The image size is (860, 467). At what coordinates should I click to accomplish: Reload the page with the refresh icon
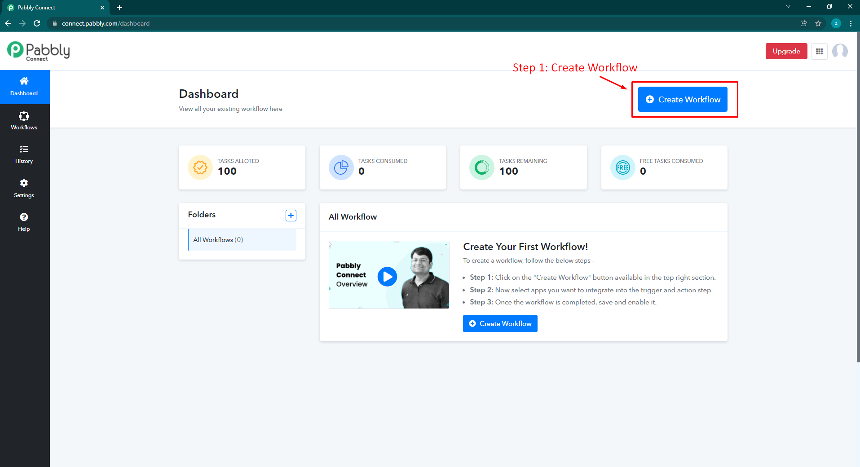(x=37, y=23)
